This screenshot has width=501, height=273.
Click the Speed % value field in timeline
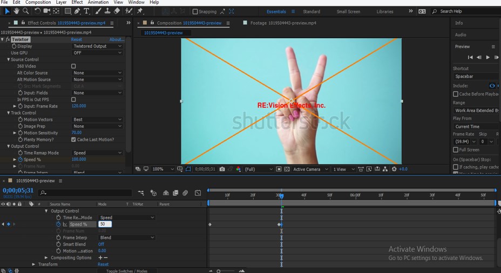pyautogui.click(x=104, y=224)
